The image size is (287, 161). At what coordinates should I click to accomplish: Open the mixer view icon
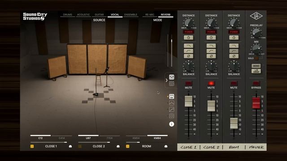point(171,77)
